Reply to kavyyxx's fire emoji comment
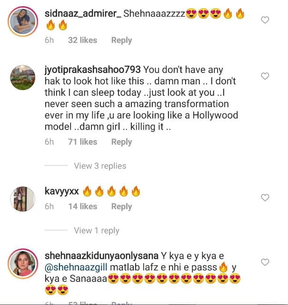This screenshot has height=305, width=288. tap(122, 206)
